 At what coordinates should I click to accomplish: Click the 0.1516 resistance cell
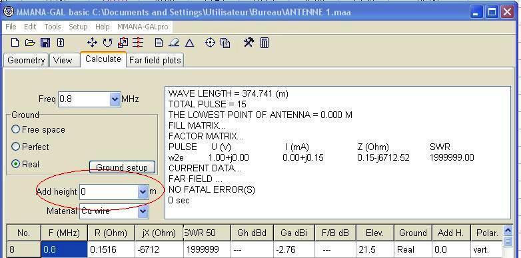[x=111, y=249]
